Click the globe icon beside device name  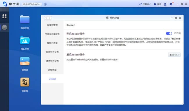[45, 4]
